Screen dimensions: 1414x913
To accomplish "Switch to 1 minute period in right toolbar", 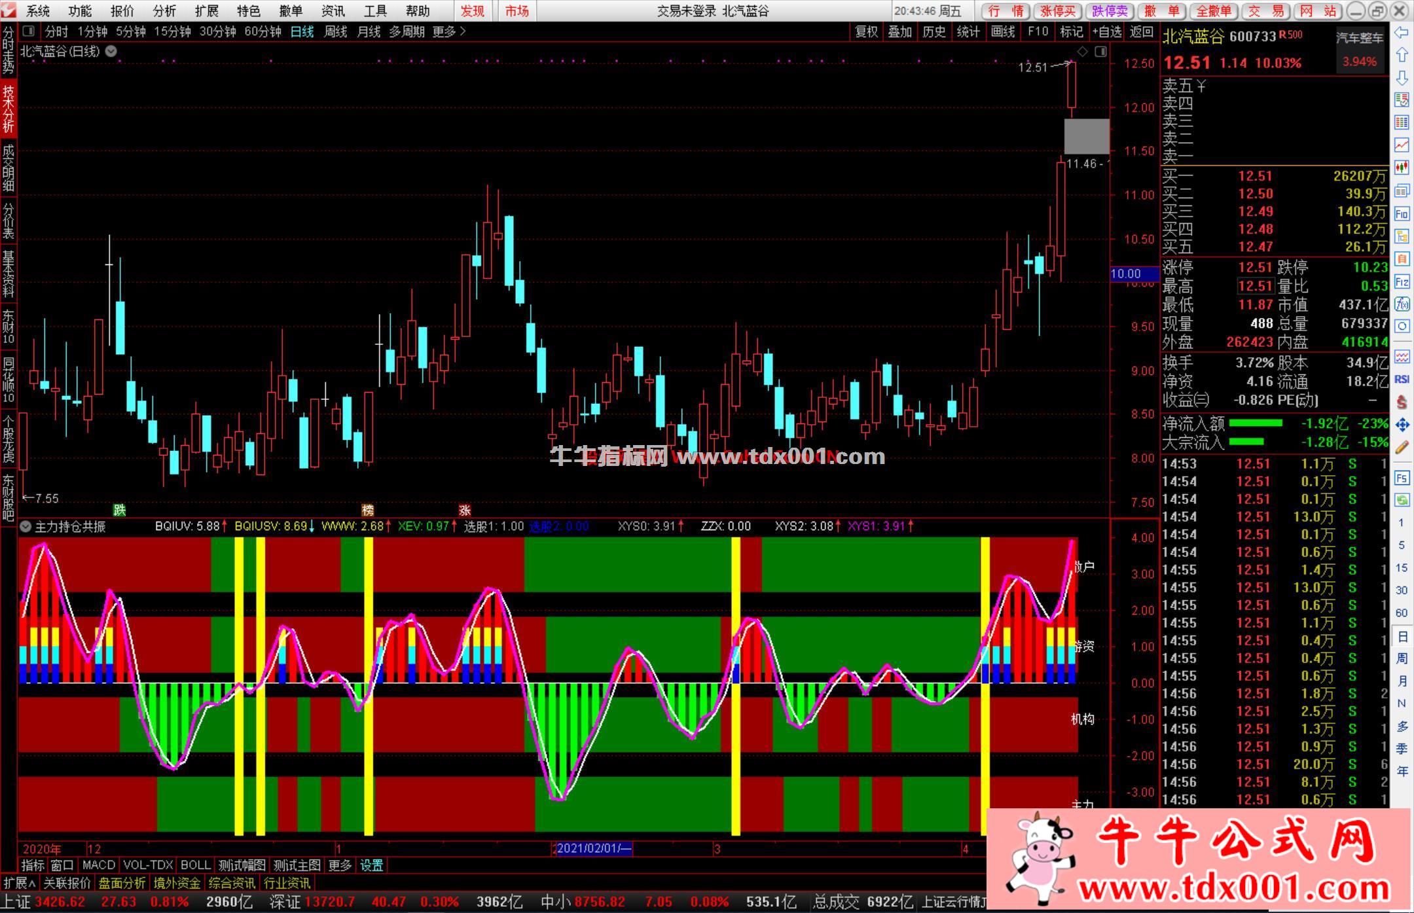I will click(1402, 522).
